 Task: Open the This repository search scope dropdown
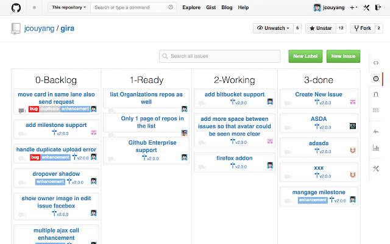point(68,8)
